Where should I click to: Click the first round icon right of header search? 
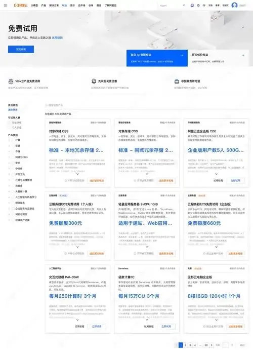[x=192, y=6]
